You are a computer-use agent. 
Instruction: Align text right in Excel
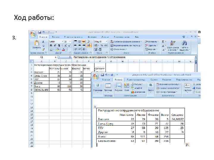(x=84, y=45)
